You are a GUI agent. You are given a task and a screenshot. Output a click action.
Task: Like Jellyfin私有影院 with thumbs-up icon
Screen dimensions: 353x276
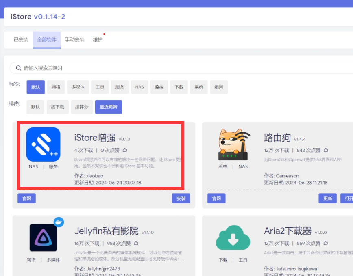click(136, 243)
